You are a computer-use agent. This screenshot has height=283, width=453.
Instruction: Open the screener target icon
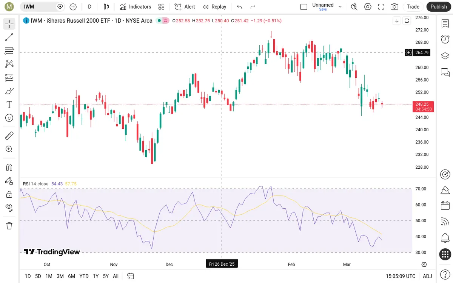tap(445, 174)
